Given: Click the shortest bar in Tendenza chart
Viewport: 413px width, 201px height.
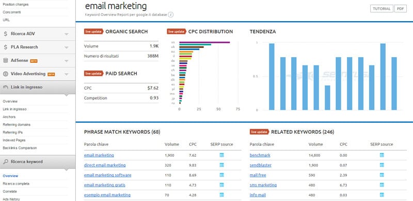Looking at the screenshot, I should [327, 97].
